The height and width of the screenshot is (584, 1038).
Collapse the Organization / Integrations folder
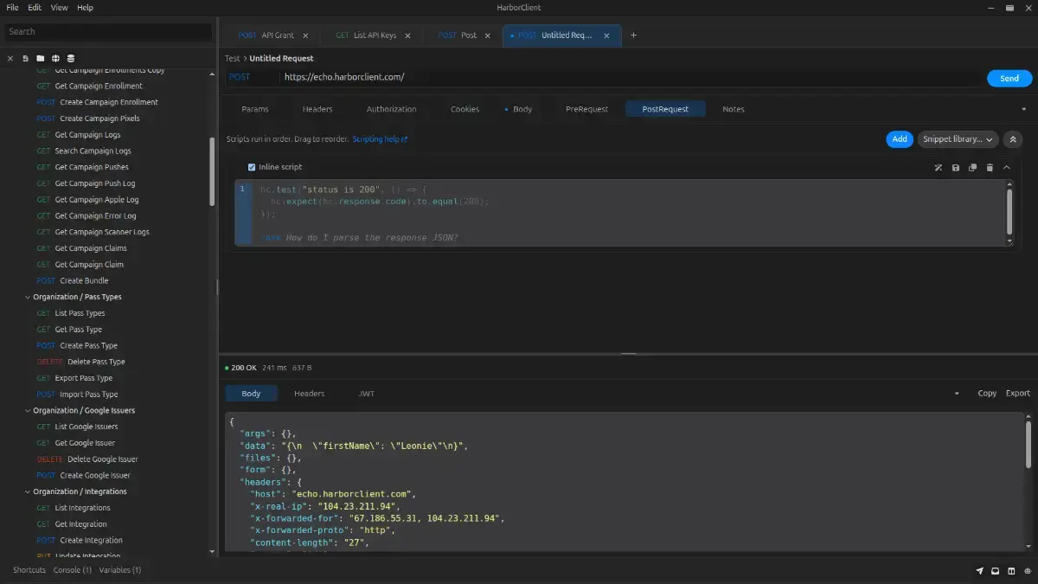pos(27,491)
